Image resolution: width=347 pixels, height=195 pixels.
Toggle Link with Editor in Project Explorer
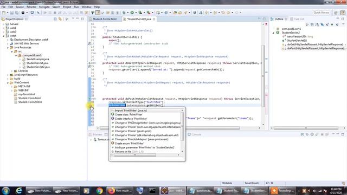pos(60,19)
